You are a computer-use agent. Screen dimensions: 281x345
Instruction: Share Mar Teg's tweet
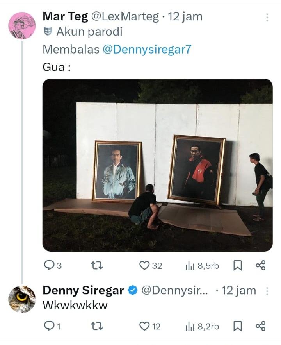pos(260,266)
